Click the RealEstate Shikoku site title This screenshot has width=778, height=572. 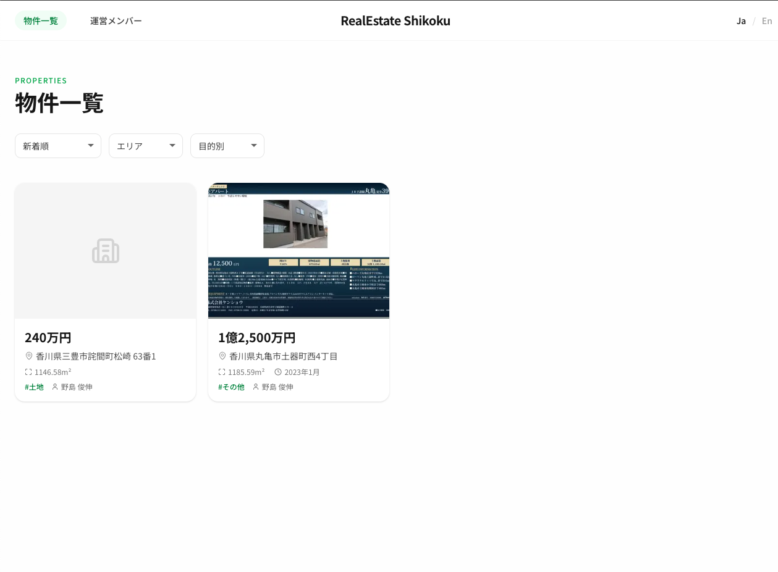(395, 20)
